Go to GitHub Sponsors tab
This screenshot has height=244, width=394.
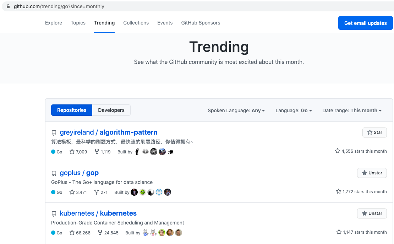coord(201,23)
